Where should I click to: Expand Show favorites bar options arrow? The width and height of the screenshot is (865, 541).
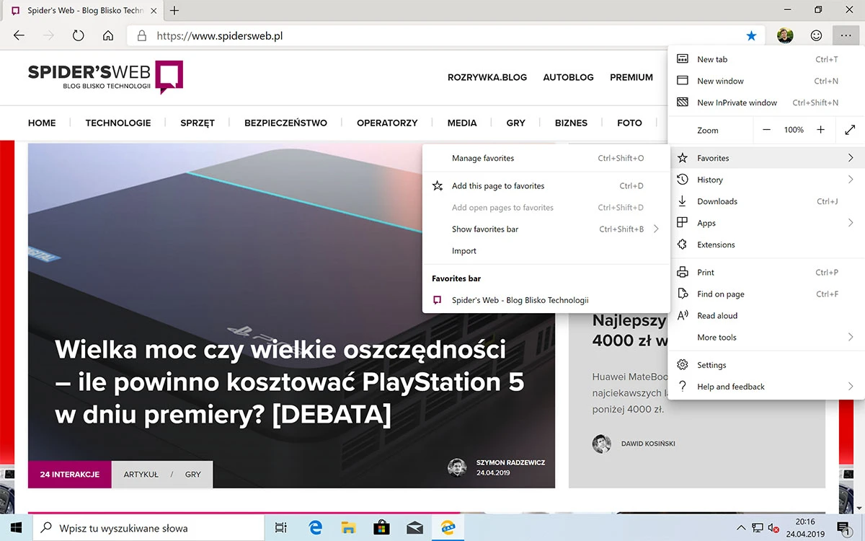pos(656,229)
